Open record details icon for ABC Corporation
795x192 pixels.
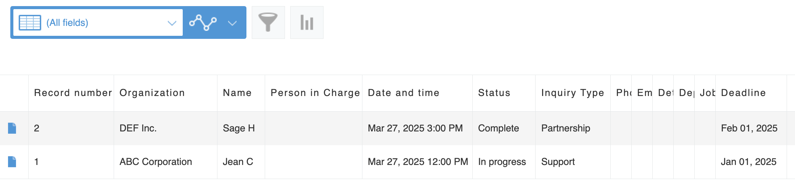[12, 162]
